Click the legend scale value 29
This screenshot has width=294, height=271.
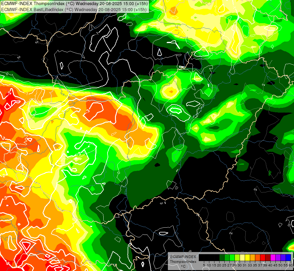tap(235, 265)
